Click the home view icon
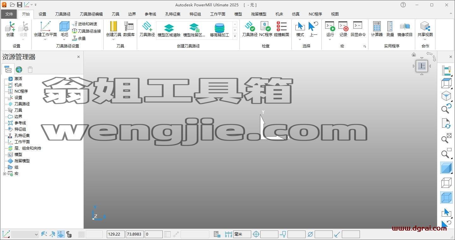455x240 pixels. pyautogui.click(x=414, y=54)
